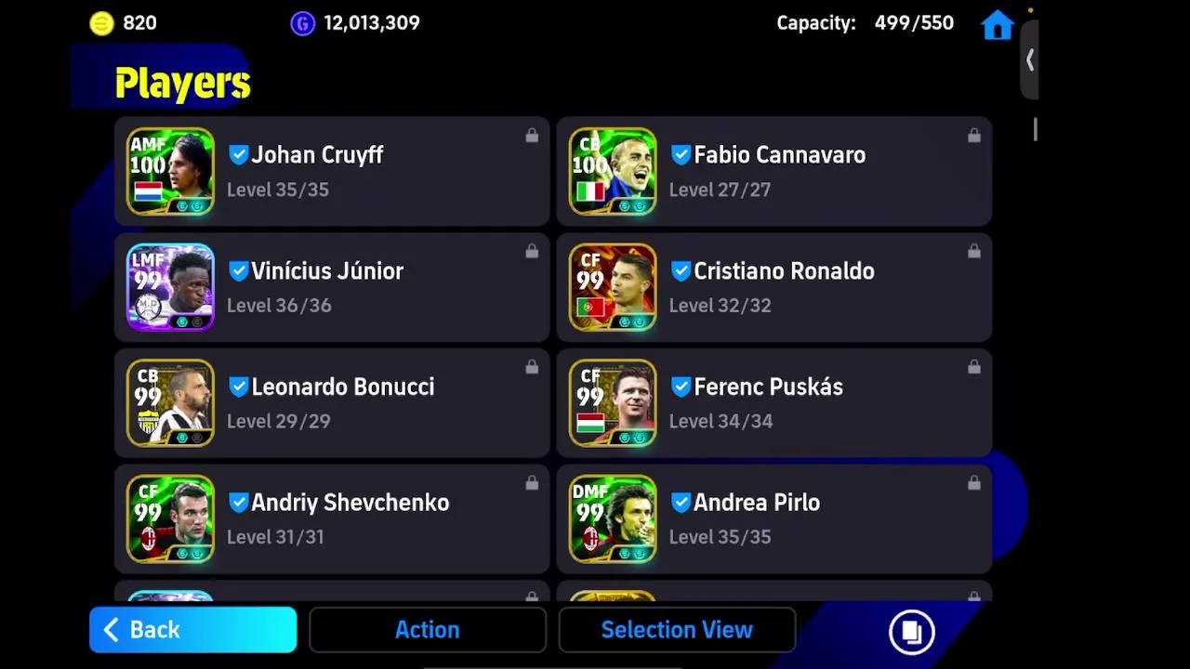Image resolution: width=1190 pixels, height=669 pixels.
Task: Tap the lock icon on Andrea Pirlo's row
Action: [973, 483]
